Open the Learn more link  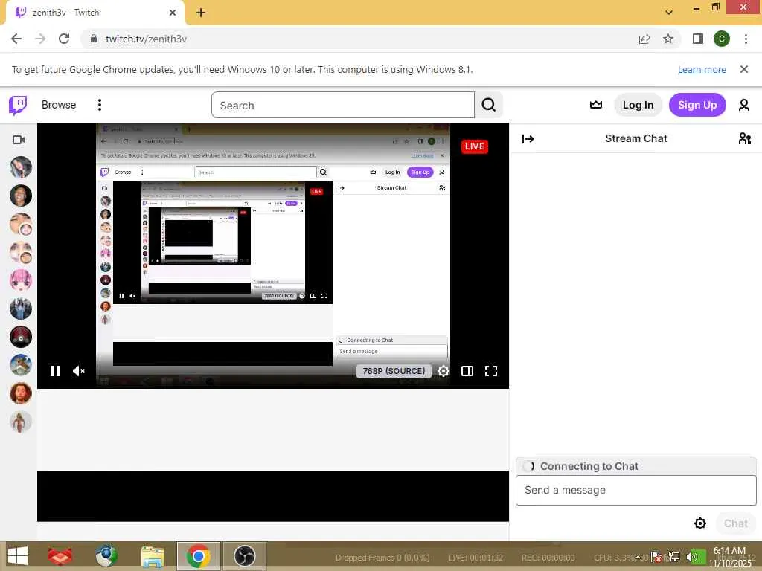click(x=702, y=69)
